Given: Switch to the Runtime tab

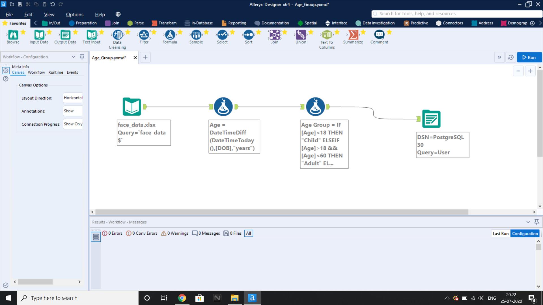Looking at the screenshot, I should [x=56, y=72].
